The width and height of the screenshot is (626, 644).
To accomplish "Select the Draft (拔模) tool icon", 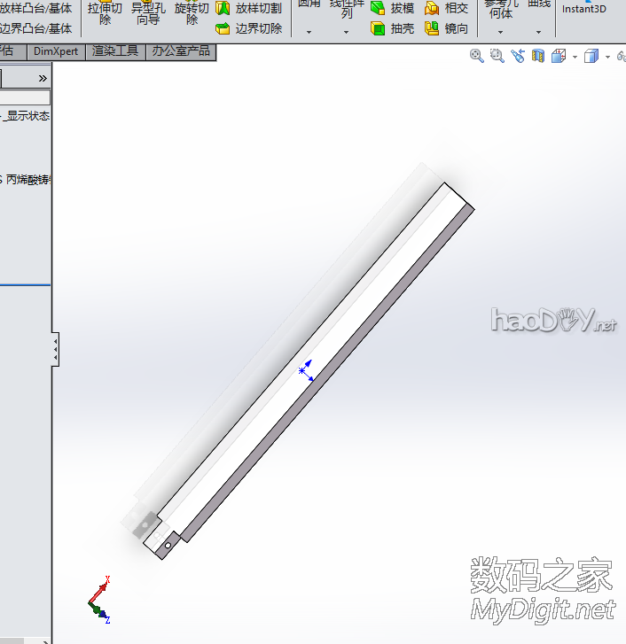I will (x=378, y=8).
